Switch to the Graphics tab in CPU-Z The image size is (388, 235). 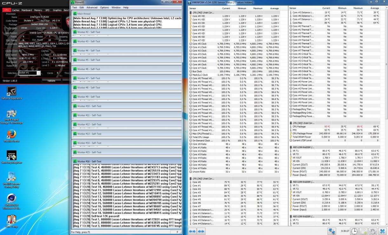[57, 10]
